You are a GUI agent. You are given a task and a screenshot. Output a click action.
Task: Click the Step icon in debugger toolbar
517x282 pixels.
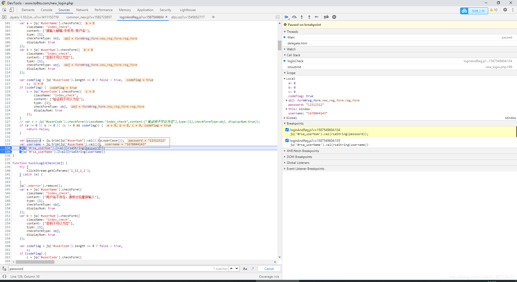coord(317,17)
